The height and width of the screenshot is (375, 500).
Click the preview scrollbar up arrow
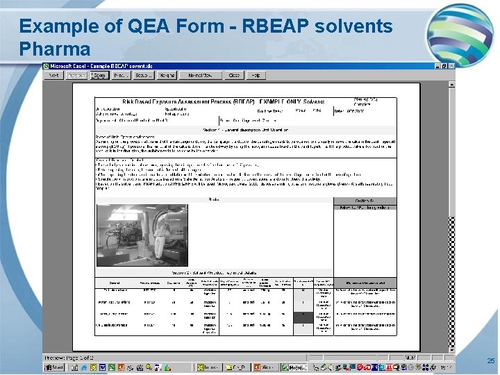coord(452,85)
